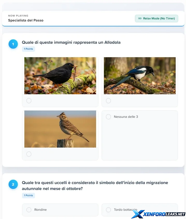Click the XenforoLeaks.net watermark logo
Image resolution: width=186 pixels, height=219 pixels.
[x=159, y=214]
